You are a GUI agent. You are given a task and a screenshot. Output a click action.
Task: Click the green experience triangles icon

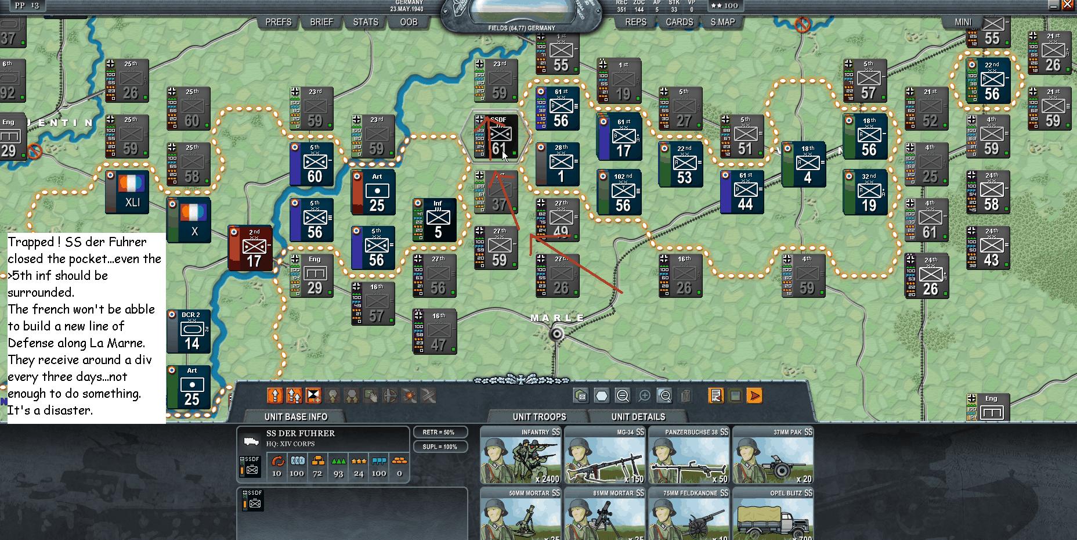[339, 461]
